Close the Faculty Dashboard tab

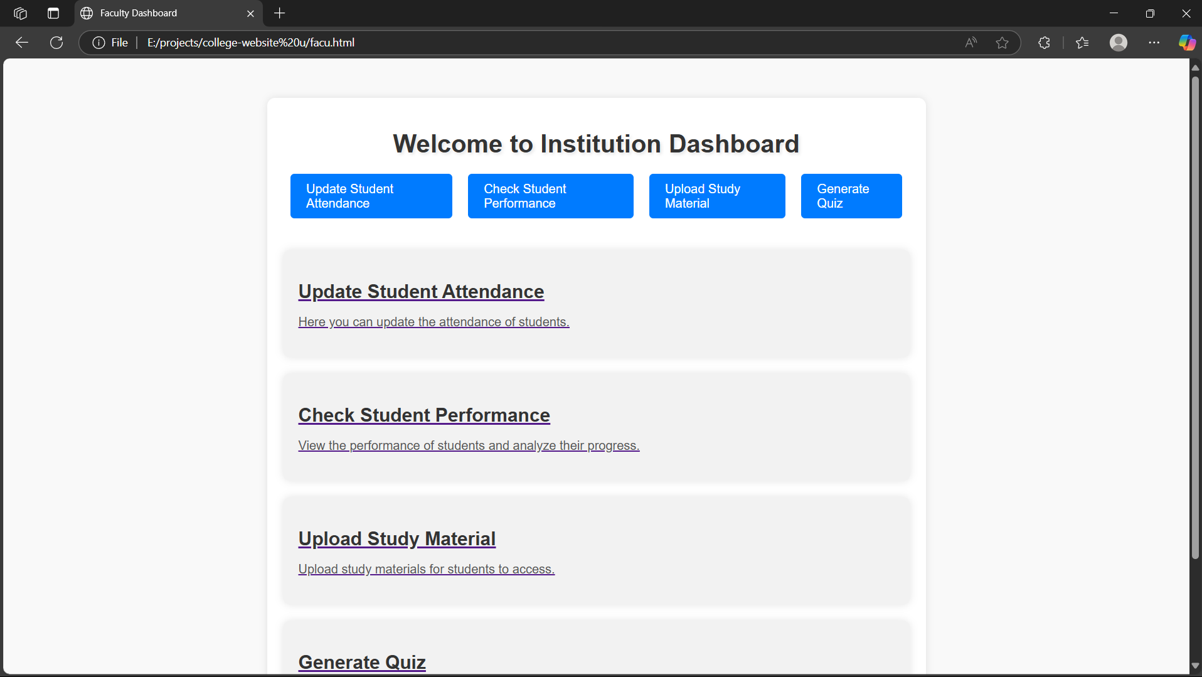(x=250, y=13)
